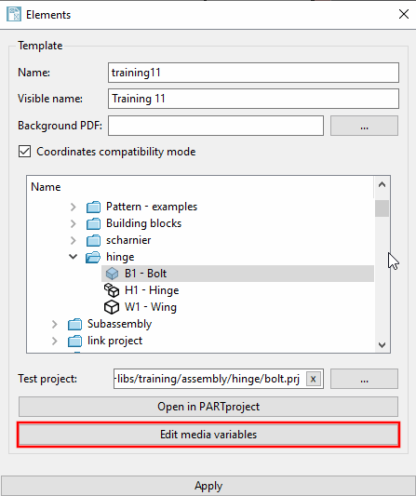This screenshot has width=416, height=496.
Task: Expand the Subassembly folder
Action: (x=55, y=324)
